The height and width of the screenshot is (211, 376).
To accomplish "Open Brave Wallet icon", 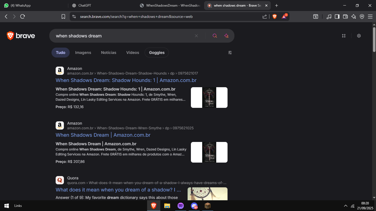I will click(x=345, y=17).
